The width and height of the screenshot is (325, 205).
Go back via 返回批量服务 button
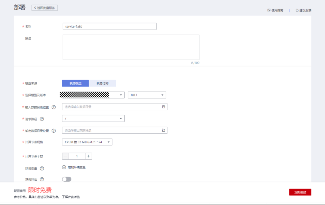[45, 8]
